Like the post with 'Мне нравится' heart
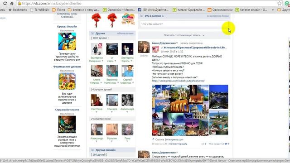The width and height of the screenshot is (290, 163). [219, 144]
